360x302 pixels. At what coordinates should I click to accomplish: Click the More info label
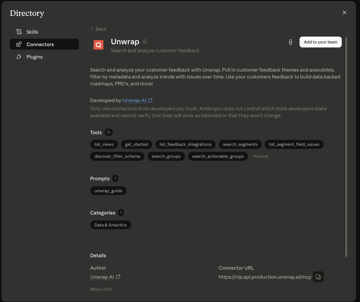pyautogui.click(x=101, y=290)
